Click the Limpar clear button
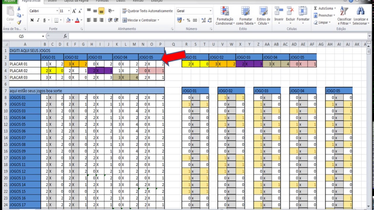This screenshot has height=210, width=374. point(322,22)
